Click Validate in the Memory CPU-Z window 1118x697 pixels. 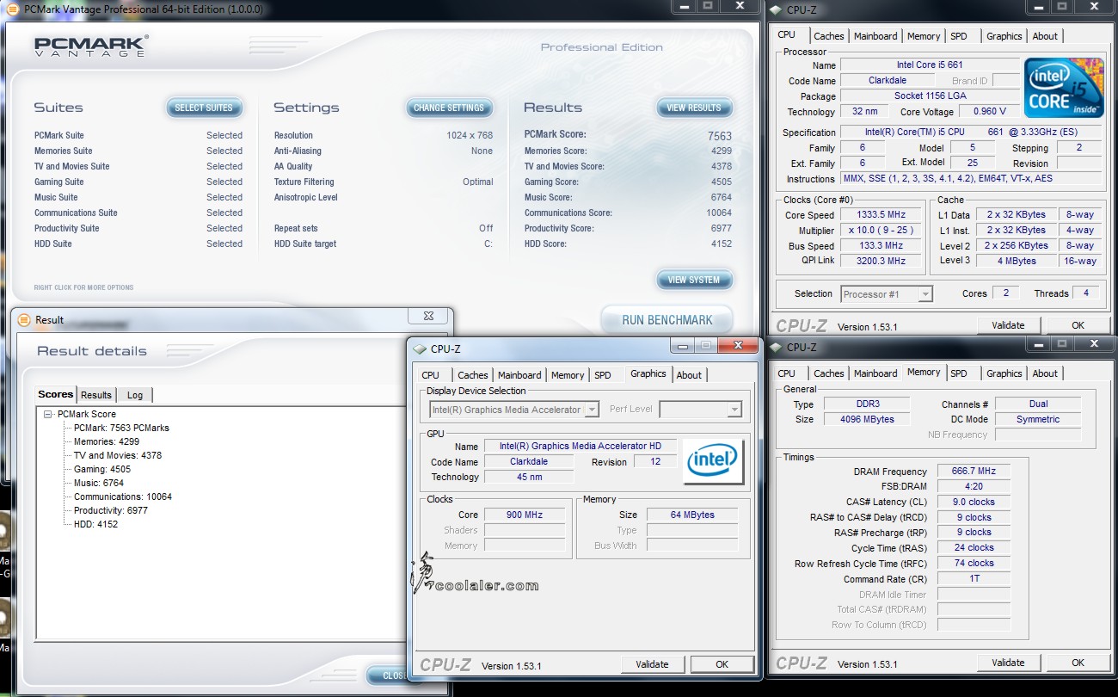pyautogui.click(x=1008, y=663)
